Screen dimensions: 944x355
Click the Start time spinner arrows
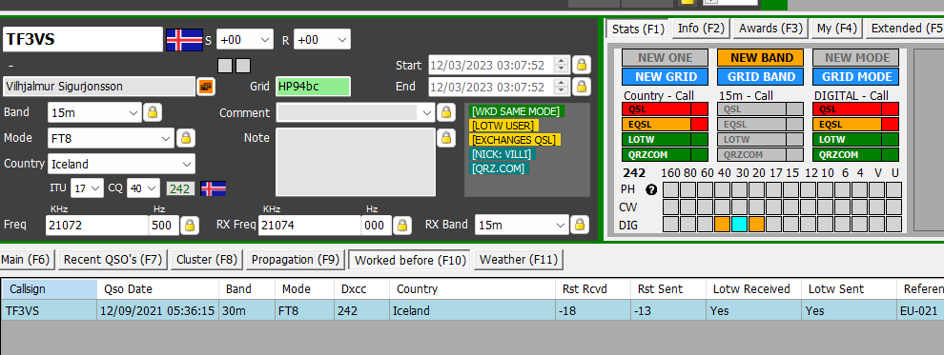click(x=561, y=65)
